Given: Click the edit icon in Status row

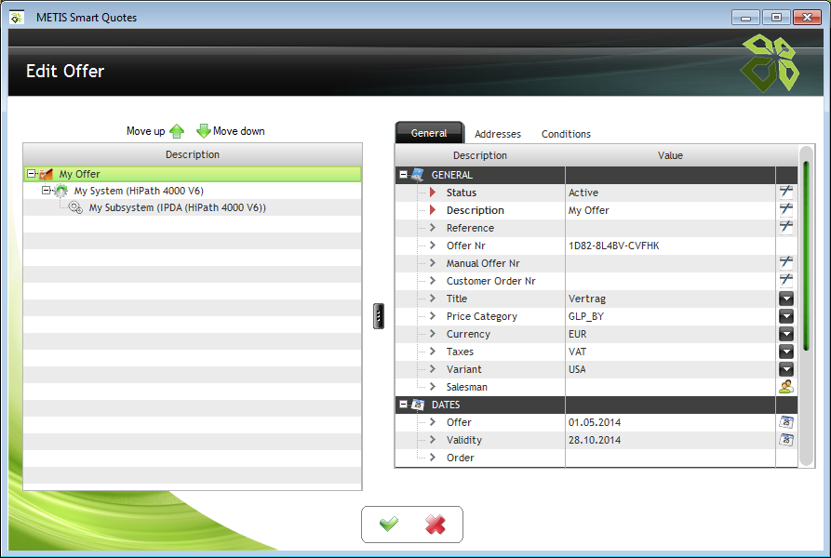Looking at the screenshot, I should pos(786,193).
